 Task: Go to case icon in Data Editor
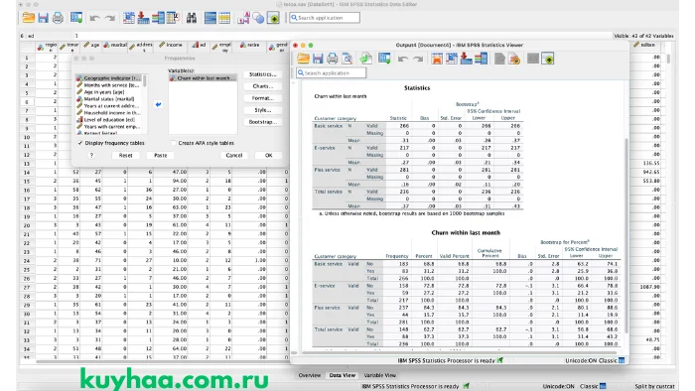[x=128, y=18]
